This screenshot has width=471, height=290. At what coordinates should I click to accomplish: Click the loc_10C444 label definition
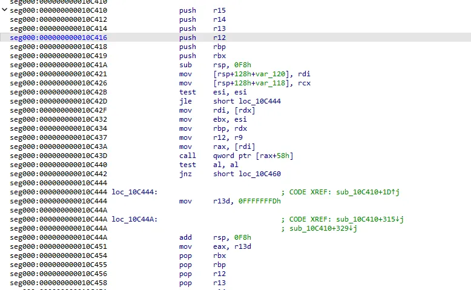(x=134, y=192)
